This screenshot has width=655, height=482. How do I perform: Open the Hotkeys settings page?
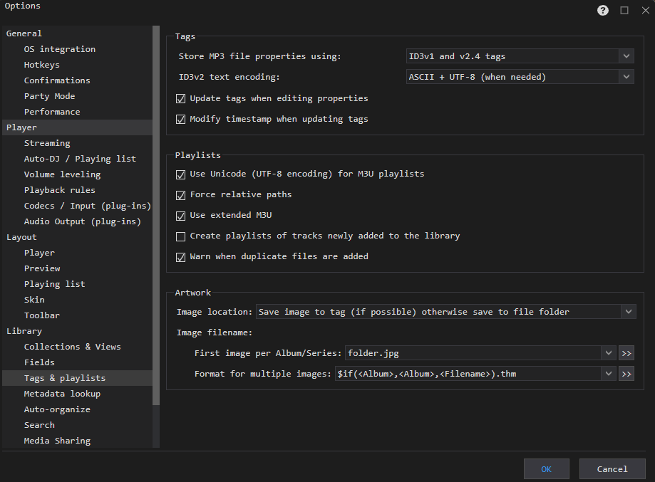41,65
